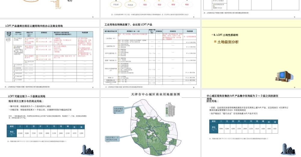Click the cell '1290' in commercial table

(81, 133)
